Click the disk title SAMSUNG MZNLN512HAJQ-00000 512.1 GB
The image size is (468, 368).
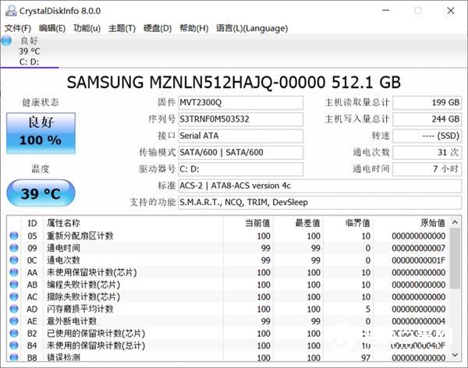234,82
